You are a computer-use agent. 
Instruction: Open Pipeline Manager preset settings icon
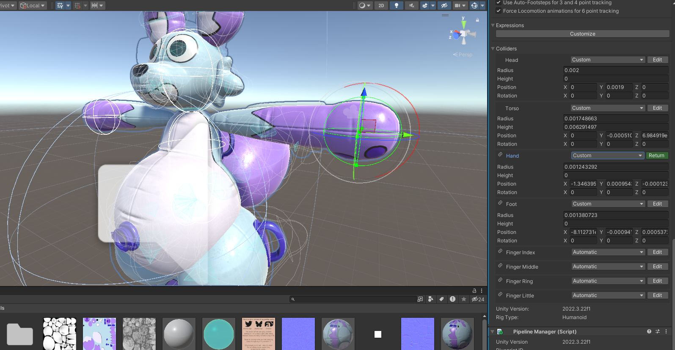[x=658, y=331]
